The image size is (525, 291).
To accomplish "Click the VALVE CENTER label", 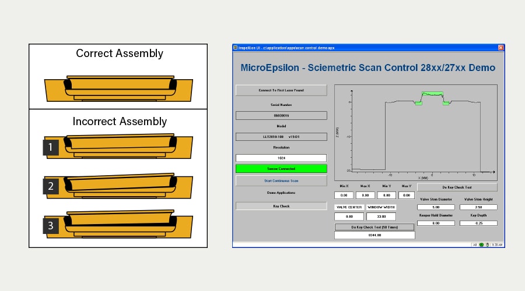I will (x=349, y=207).
